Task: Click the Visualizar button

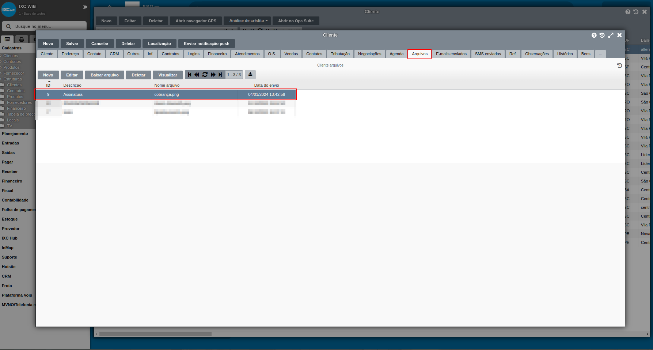Action: pos(168,75)
